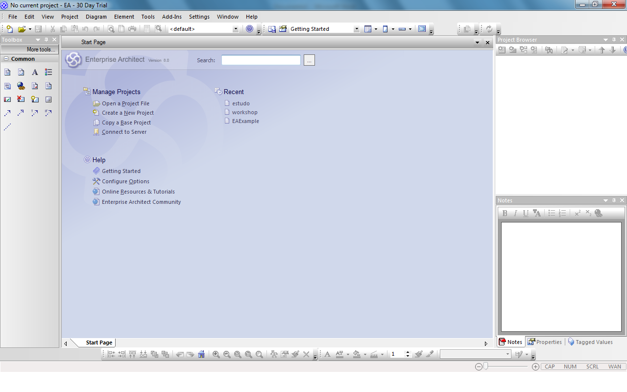Open the Diagram menu

96,17
